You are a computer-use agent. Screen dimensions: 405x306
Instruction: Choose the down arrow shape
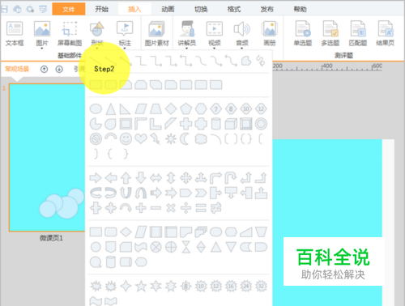coord(141,178)
